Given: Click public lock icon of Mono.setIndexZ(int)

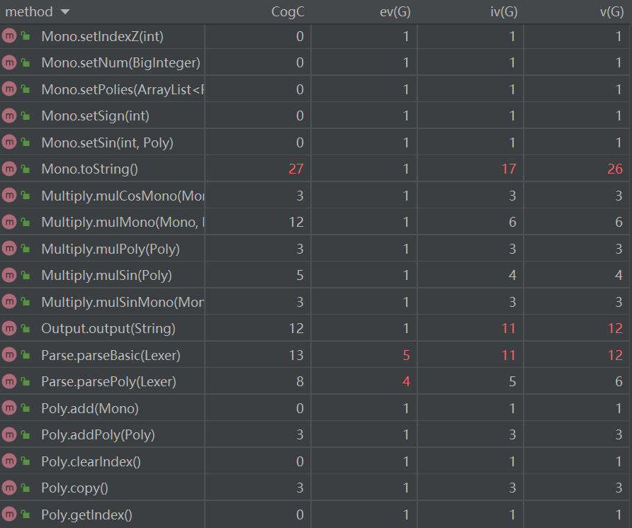Looking at the screenshot, I should point(26,36).
